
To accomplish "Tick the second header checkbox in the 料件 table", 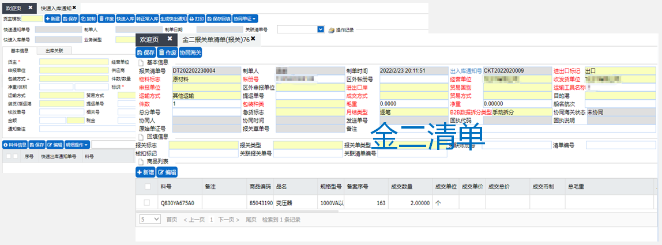I will [x=15, y=156].
